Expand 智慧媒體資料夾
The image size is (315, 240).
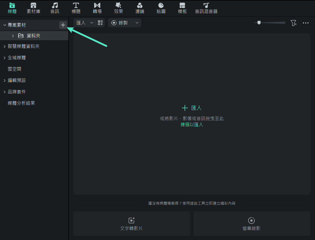tap(5, 46)
